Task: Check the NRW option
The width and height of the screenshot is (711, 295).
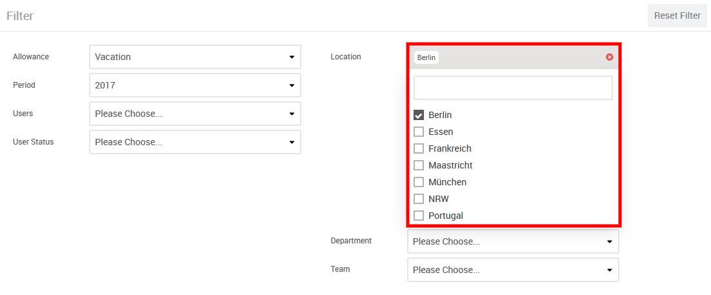Action: (x=419, y=199)
